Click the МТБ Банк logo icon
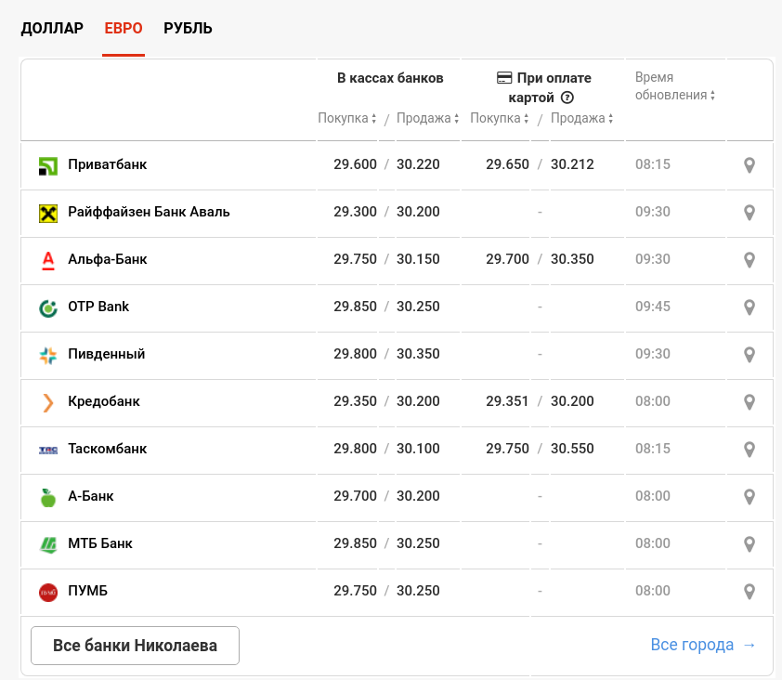Viewport: 782px width, 680px height. click(x=48, y=544)
